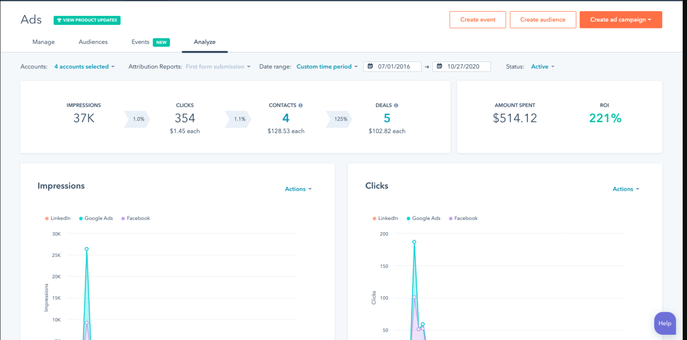Open Actions menu on Clicks chart
The width and height of the screenshot is (687, 340).
point(626,189)
